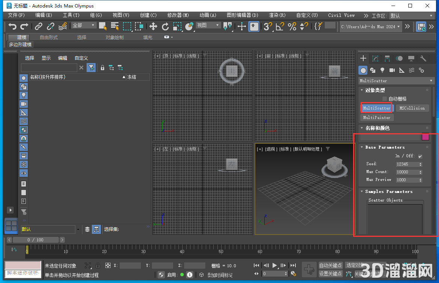Select the Move tool
The image size is (439, 283).
(x=153, y=27)
